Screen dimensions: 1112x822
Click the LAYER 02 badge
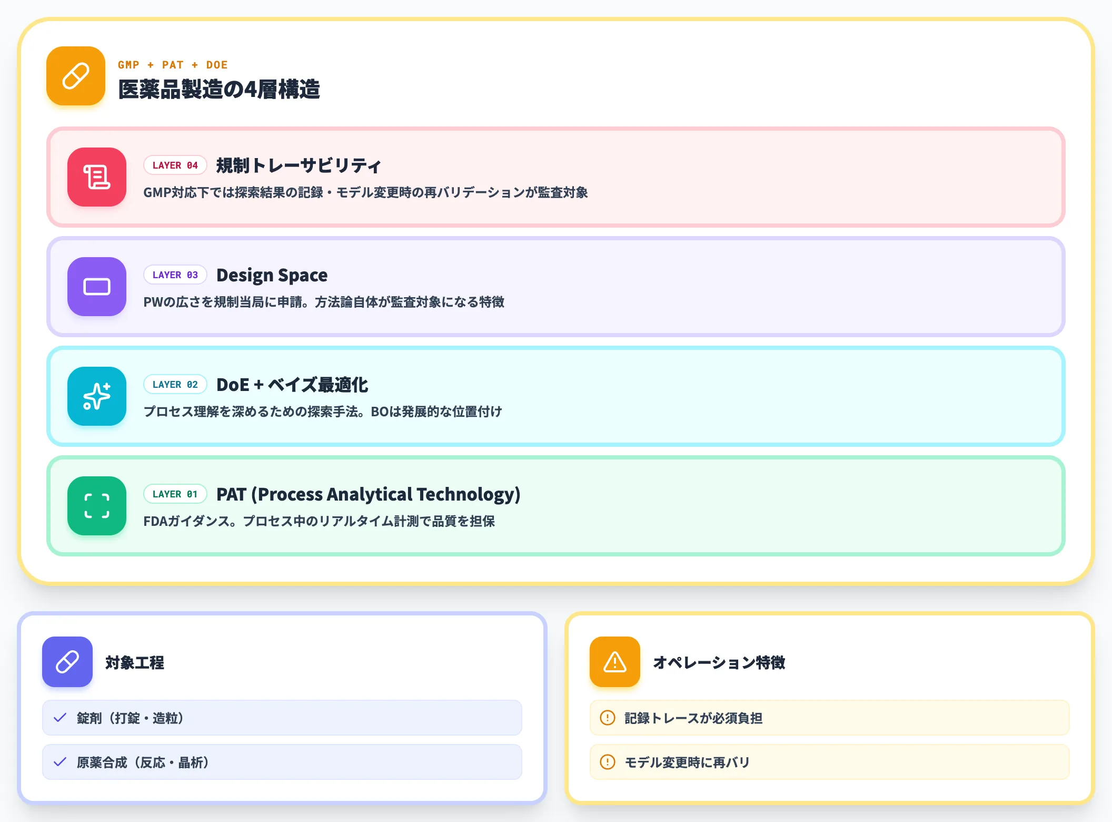175,385
